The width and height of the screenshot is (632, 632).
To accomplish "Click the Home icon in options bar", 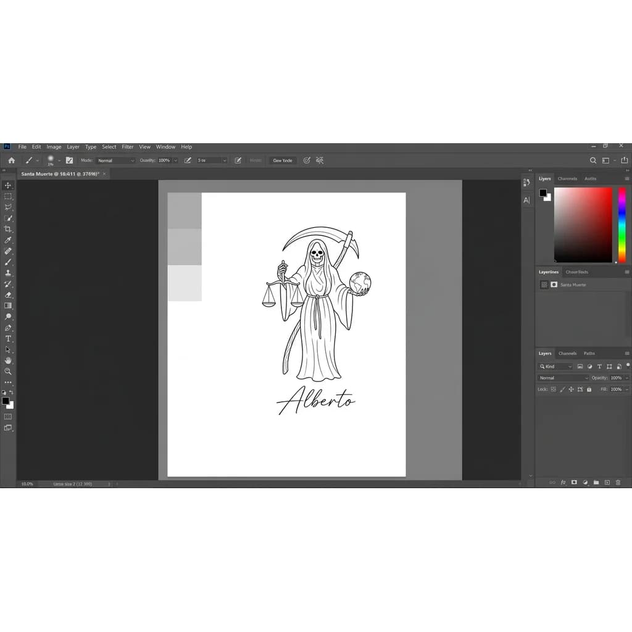I will pyautogui.click(x=12, y=160).
